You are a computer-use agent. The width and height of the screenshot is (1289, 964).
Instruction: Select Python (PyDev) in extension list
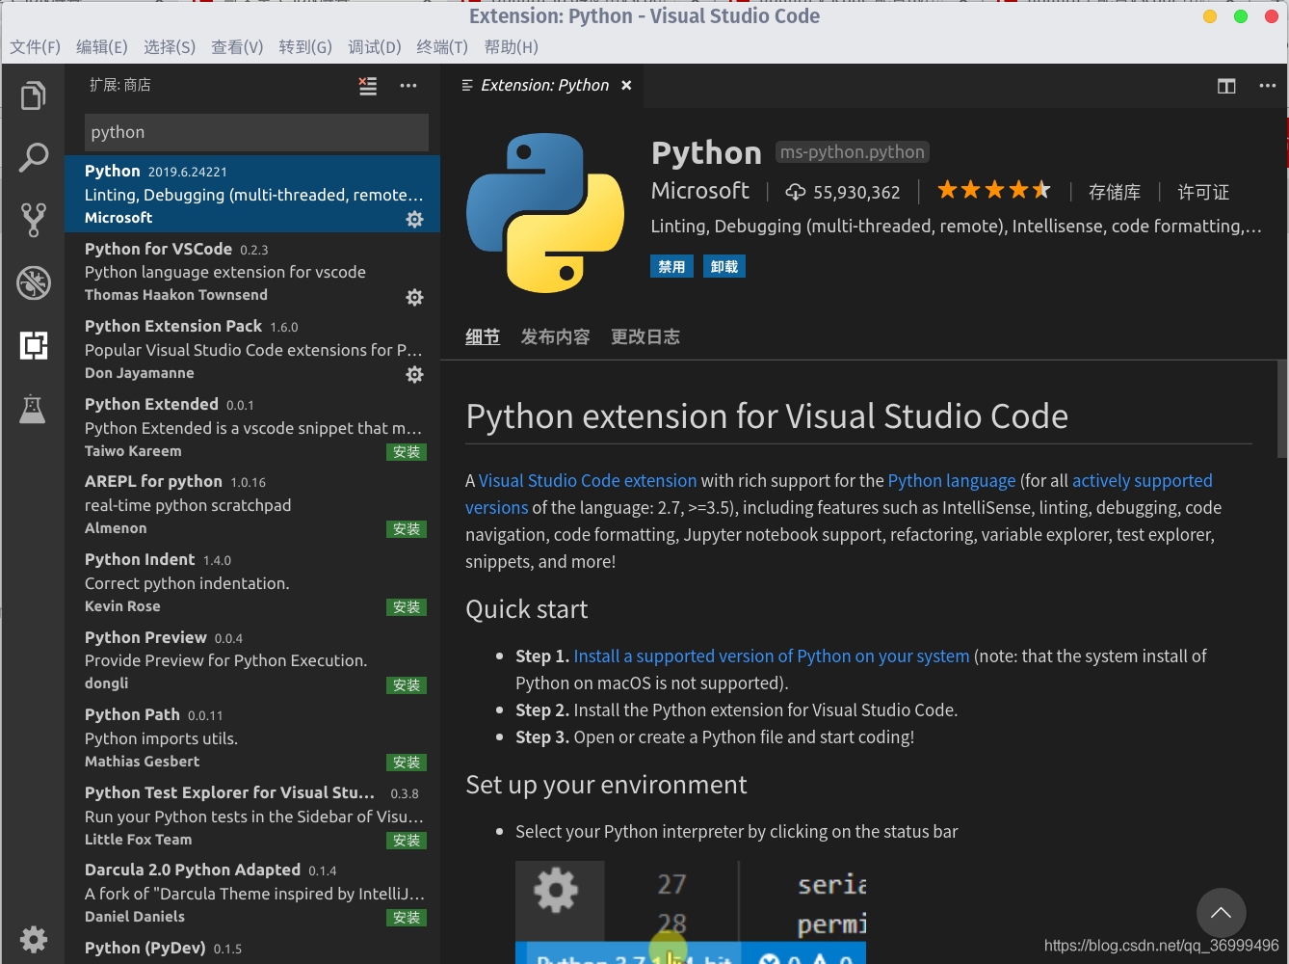click(252, 949)
